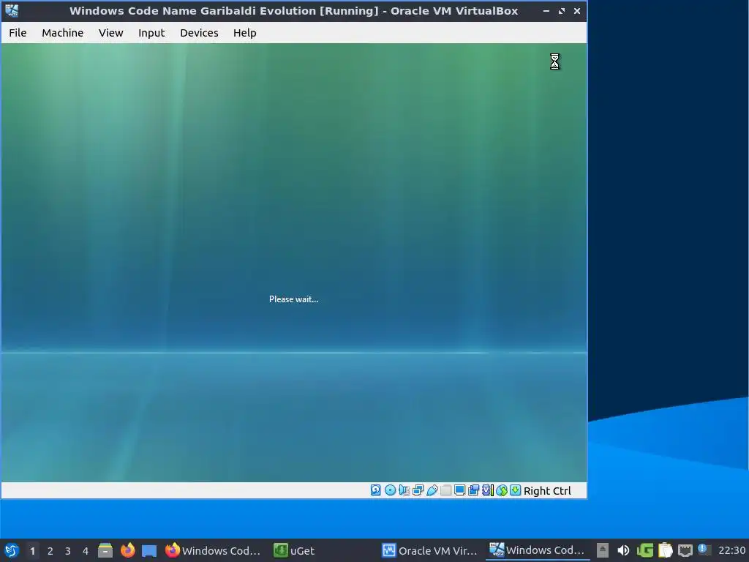Open the network connection tray icon
This screenshot has height=562, width=749.
(x=685, y=550)
